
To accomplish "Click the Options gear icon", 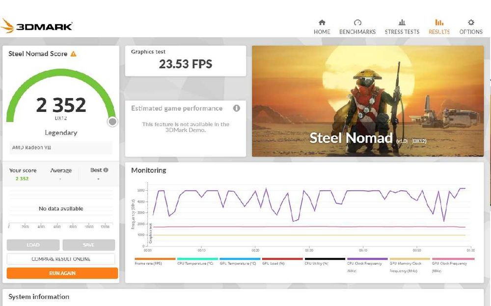I will pos(471,23).
